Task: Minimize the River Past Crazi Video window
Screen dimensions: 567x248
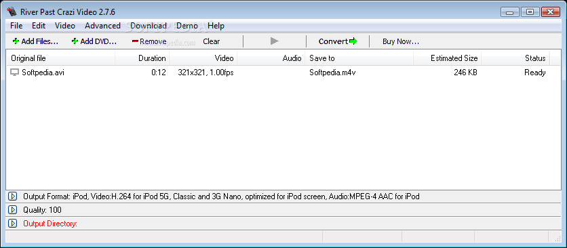Action: click(510, 12)
